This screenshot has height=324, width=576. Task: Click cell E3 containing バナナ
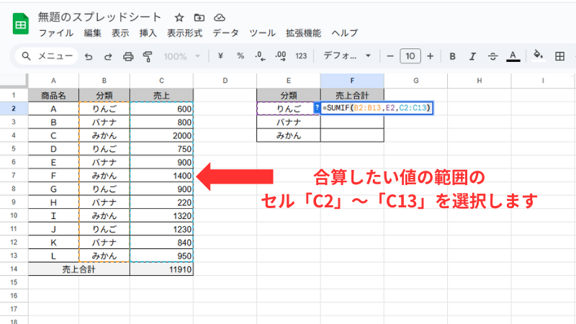point(289,122)
